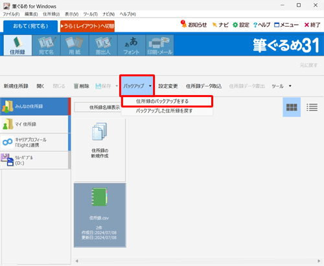Open the バックアップ dropdown button
This screenshot has width=324, height=266.
click(x=137, y=86)
